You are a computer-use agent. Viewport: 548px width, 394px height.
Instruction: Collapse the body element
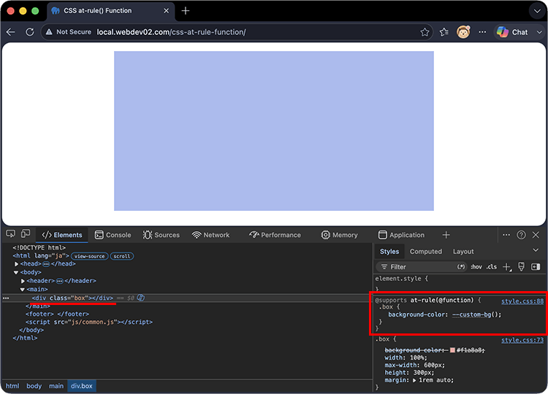pos(16,273)
